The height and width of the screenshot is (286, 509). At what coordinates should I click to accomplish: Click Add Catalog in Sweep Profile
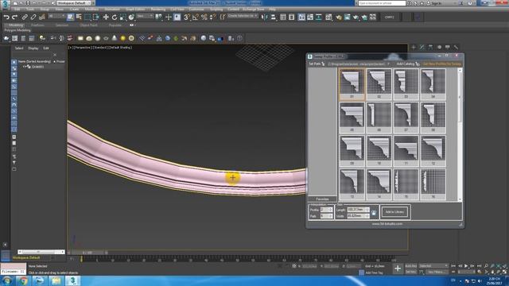[408, 64]
